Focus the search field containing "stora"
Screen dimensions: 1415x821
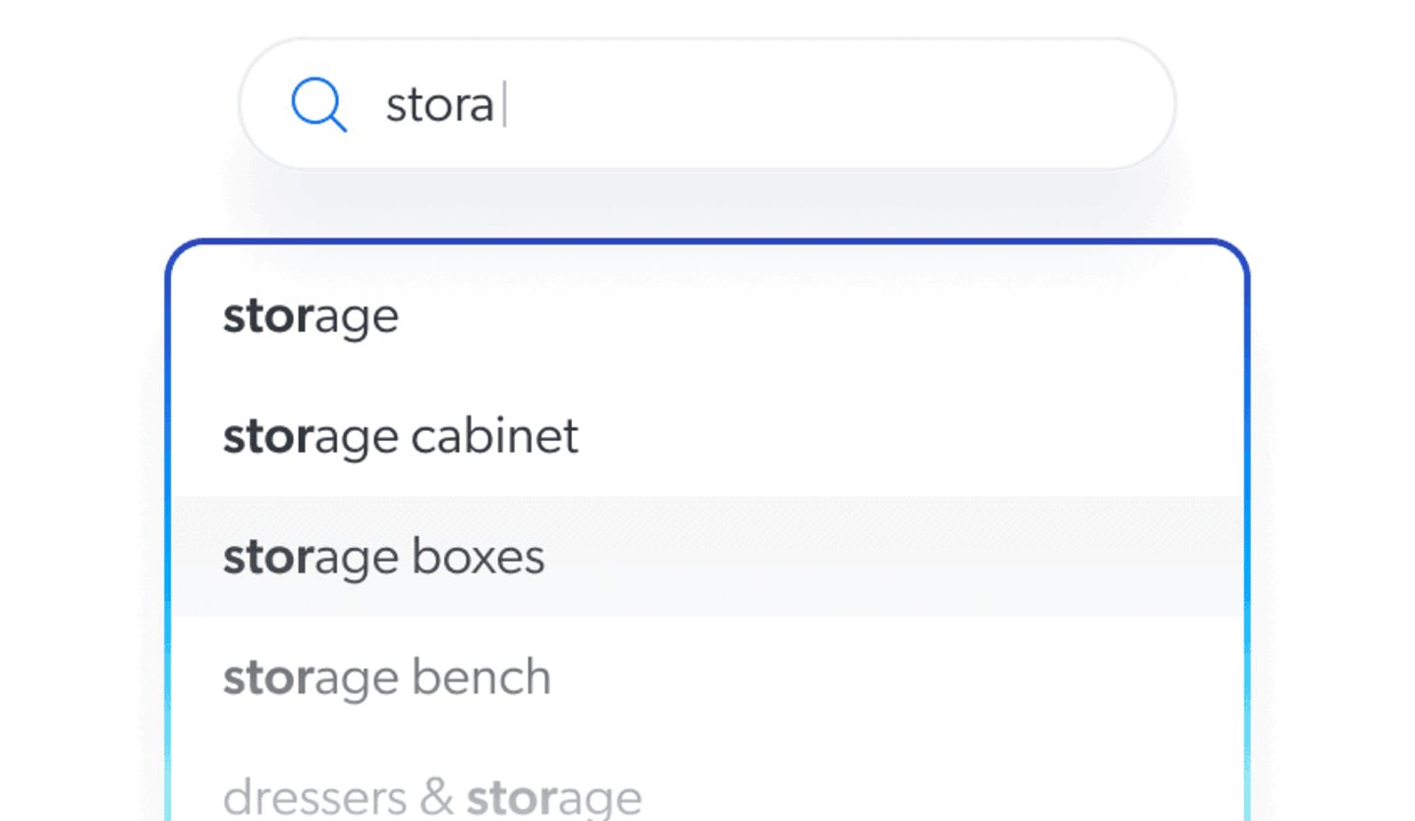pos(707,105)
